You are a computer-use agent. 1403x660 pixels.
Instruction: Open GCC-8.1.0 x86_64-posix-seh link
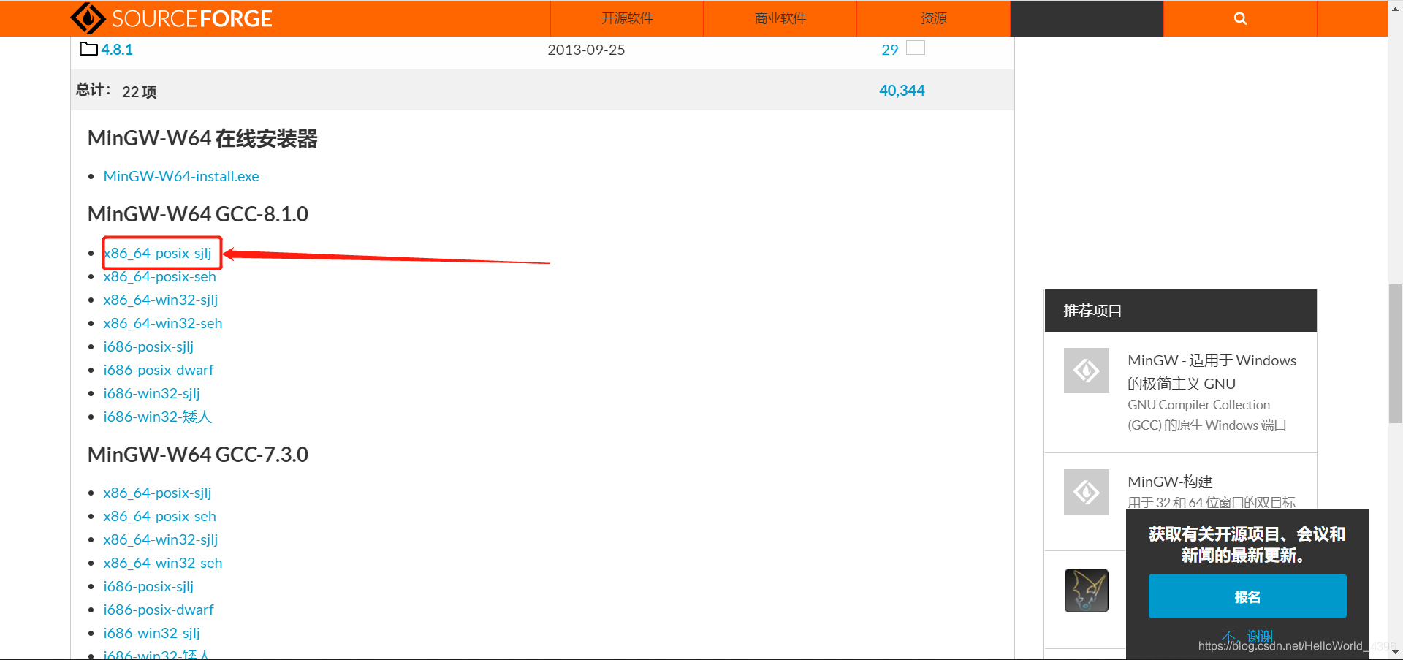pyautogui.click(x=159, y=276)
